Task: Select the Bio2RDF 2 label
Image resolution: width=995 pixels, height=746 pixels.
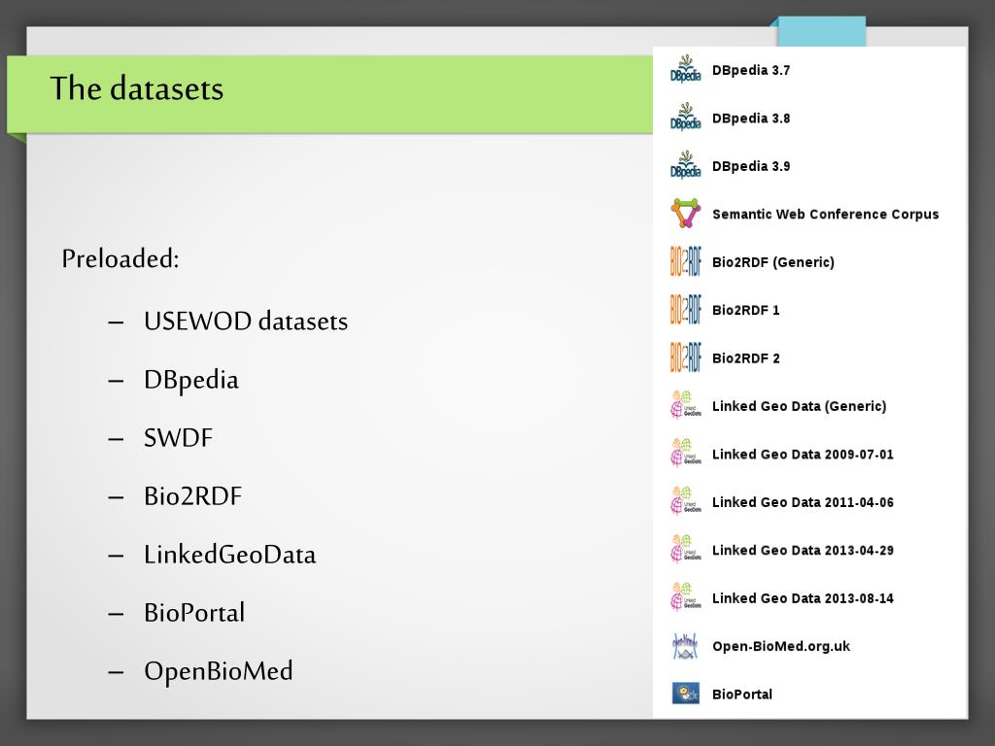Action: 745,358
